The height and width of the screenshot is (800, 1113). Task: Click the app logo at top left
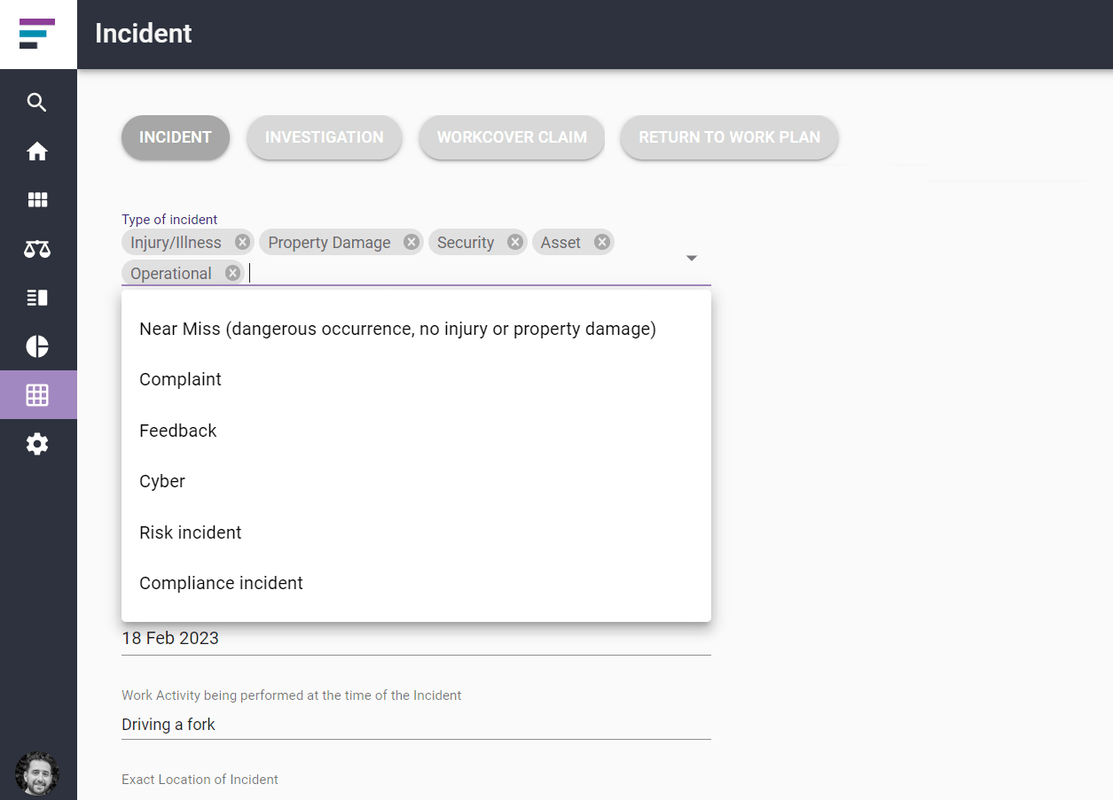[x=37, y=34]
